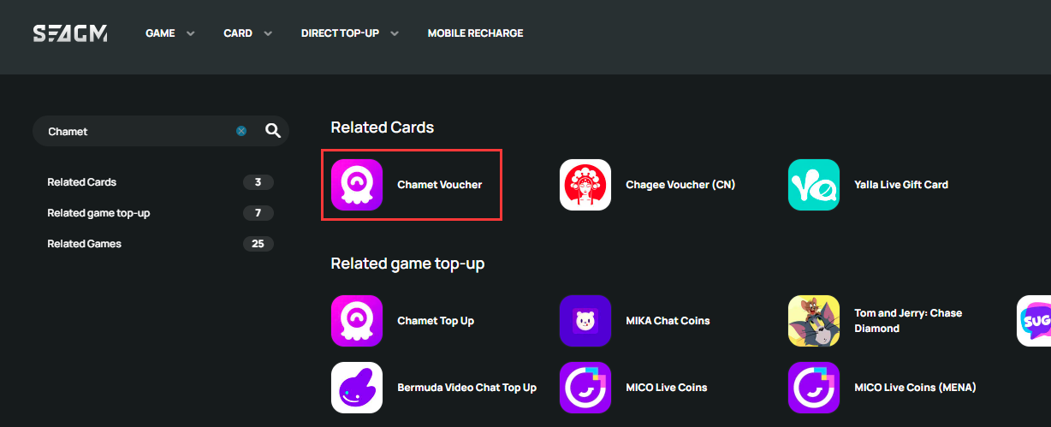Open the MIKA Chat Coins icon
The height and width of the screenshot is (427, 1051).
[x=585, y=321]
